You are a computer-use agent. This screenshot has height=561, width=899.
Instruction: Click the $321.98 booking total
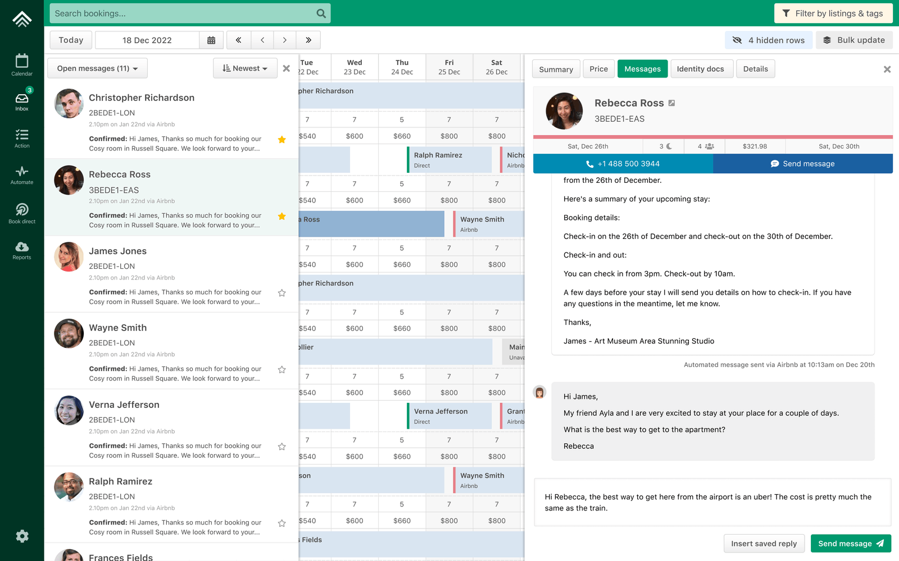[x=755, y=146]
